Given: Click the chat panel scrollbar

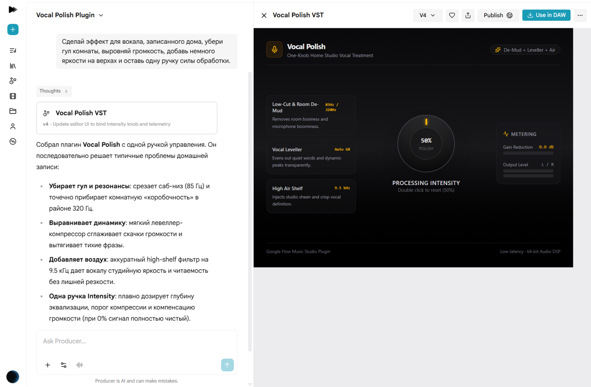Looking at the screenshot, I should [250, 212].
